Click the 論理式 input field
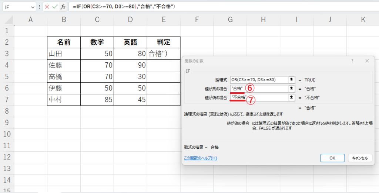This screenshot has width=379, height=193. 258,80
